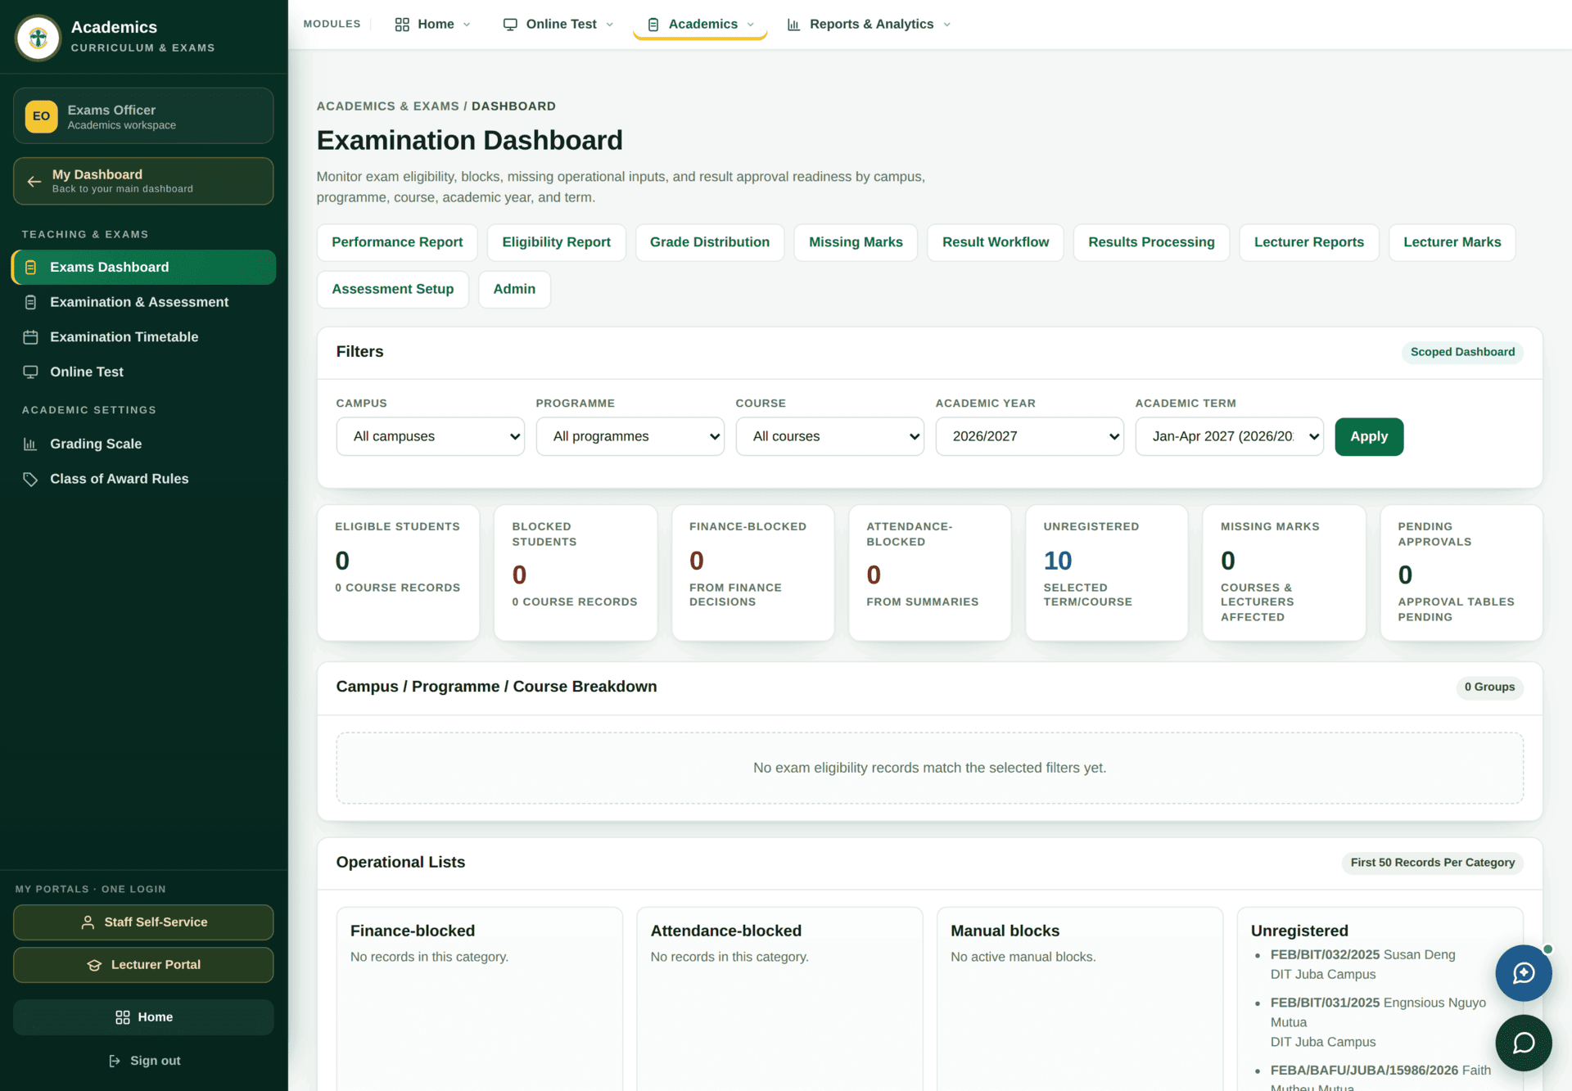
Task: Open the Performance Report tab
Action: (397, 242)
